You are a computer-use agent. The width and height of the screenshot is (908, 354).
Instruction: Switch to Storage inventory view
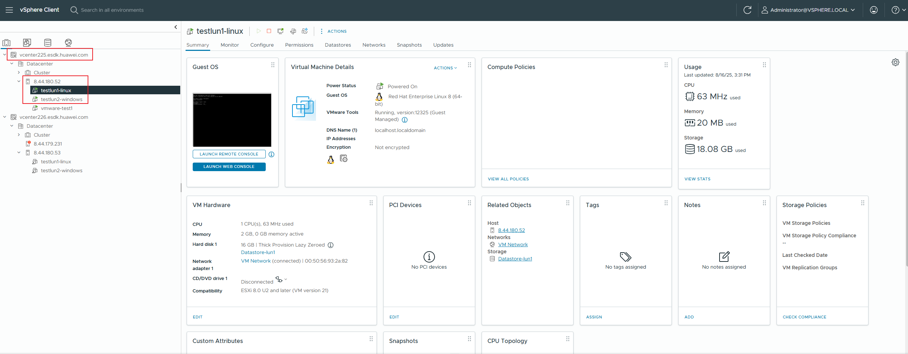click(48, 43)
